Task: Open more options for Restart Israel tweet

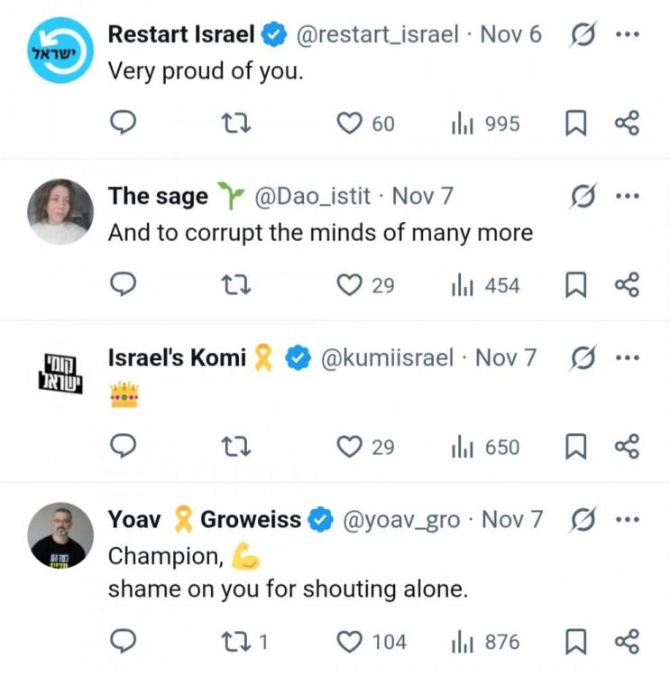Action: pyautogui.click(x=627, y=35)
